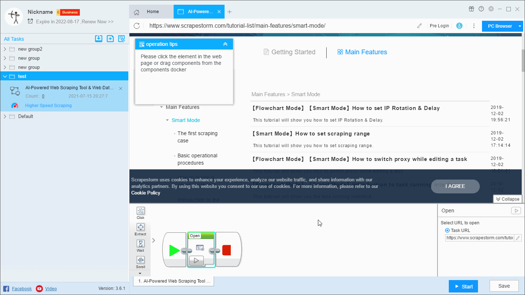Click the Start button to run task

[463, 286]
